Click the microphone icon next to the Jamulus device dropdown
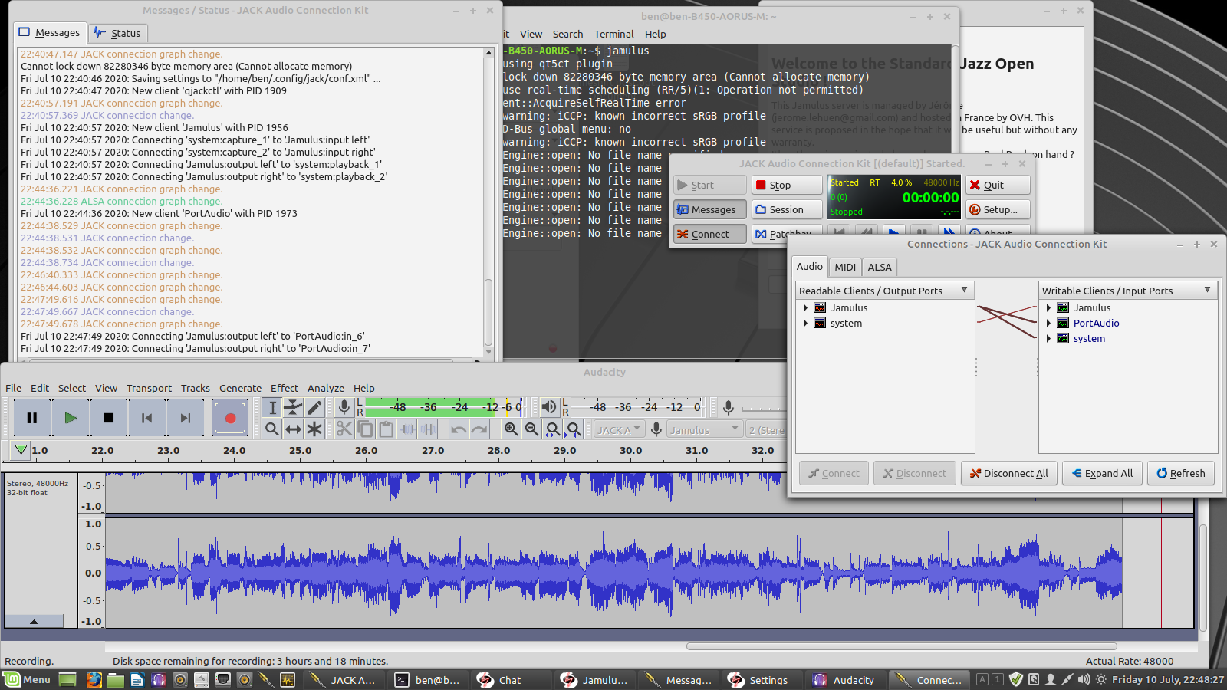This screenshot has width=1227, height=690. (656, 429)
